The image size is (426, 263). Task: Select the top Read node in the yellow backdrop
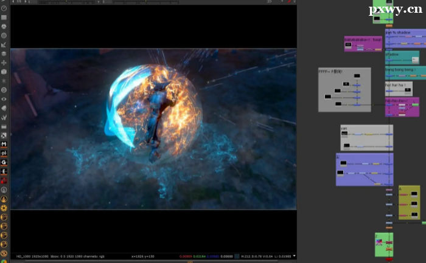(414, 194)
